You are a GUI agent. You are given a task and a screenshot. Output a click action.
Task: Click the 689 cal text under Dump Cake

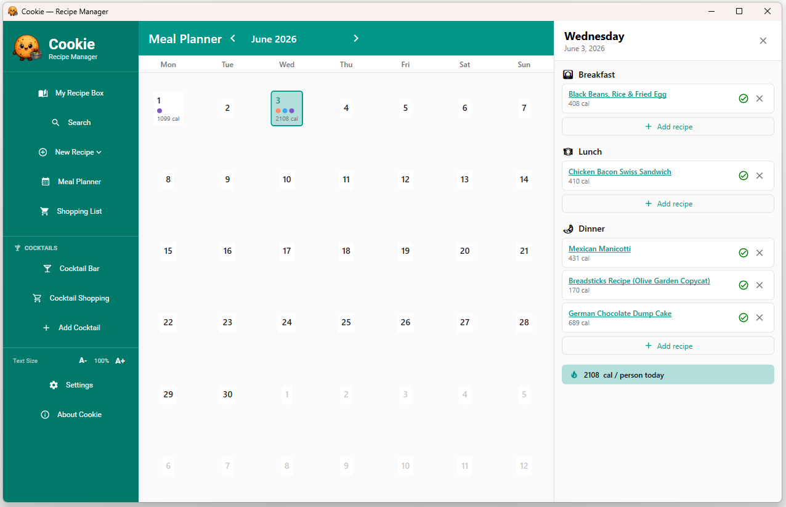[579, 323]
